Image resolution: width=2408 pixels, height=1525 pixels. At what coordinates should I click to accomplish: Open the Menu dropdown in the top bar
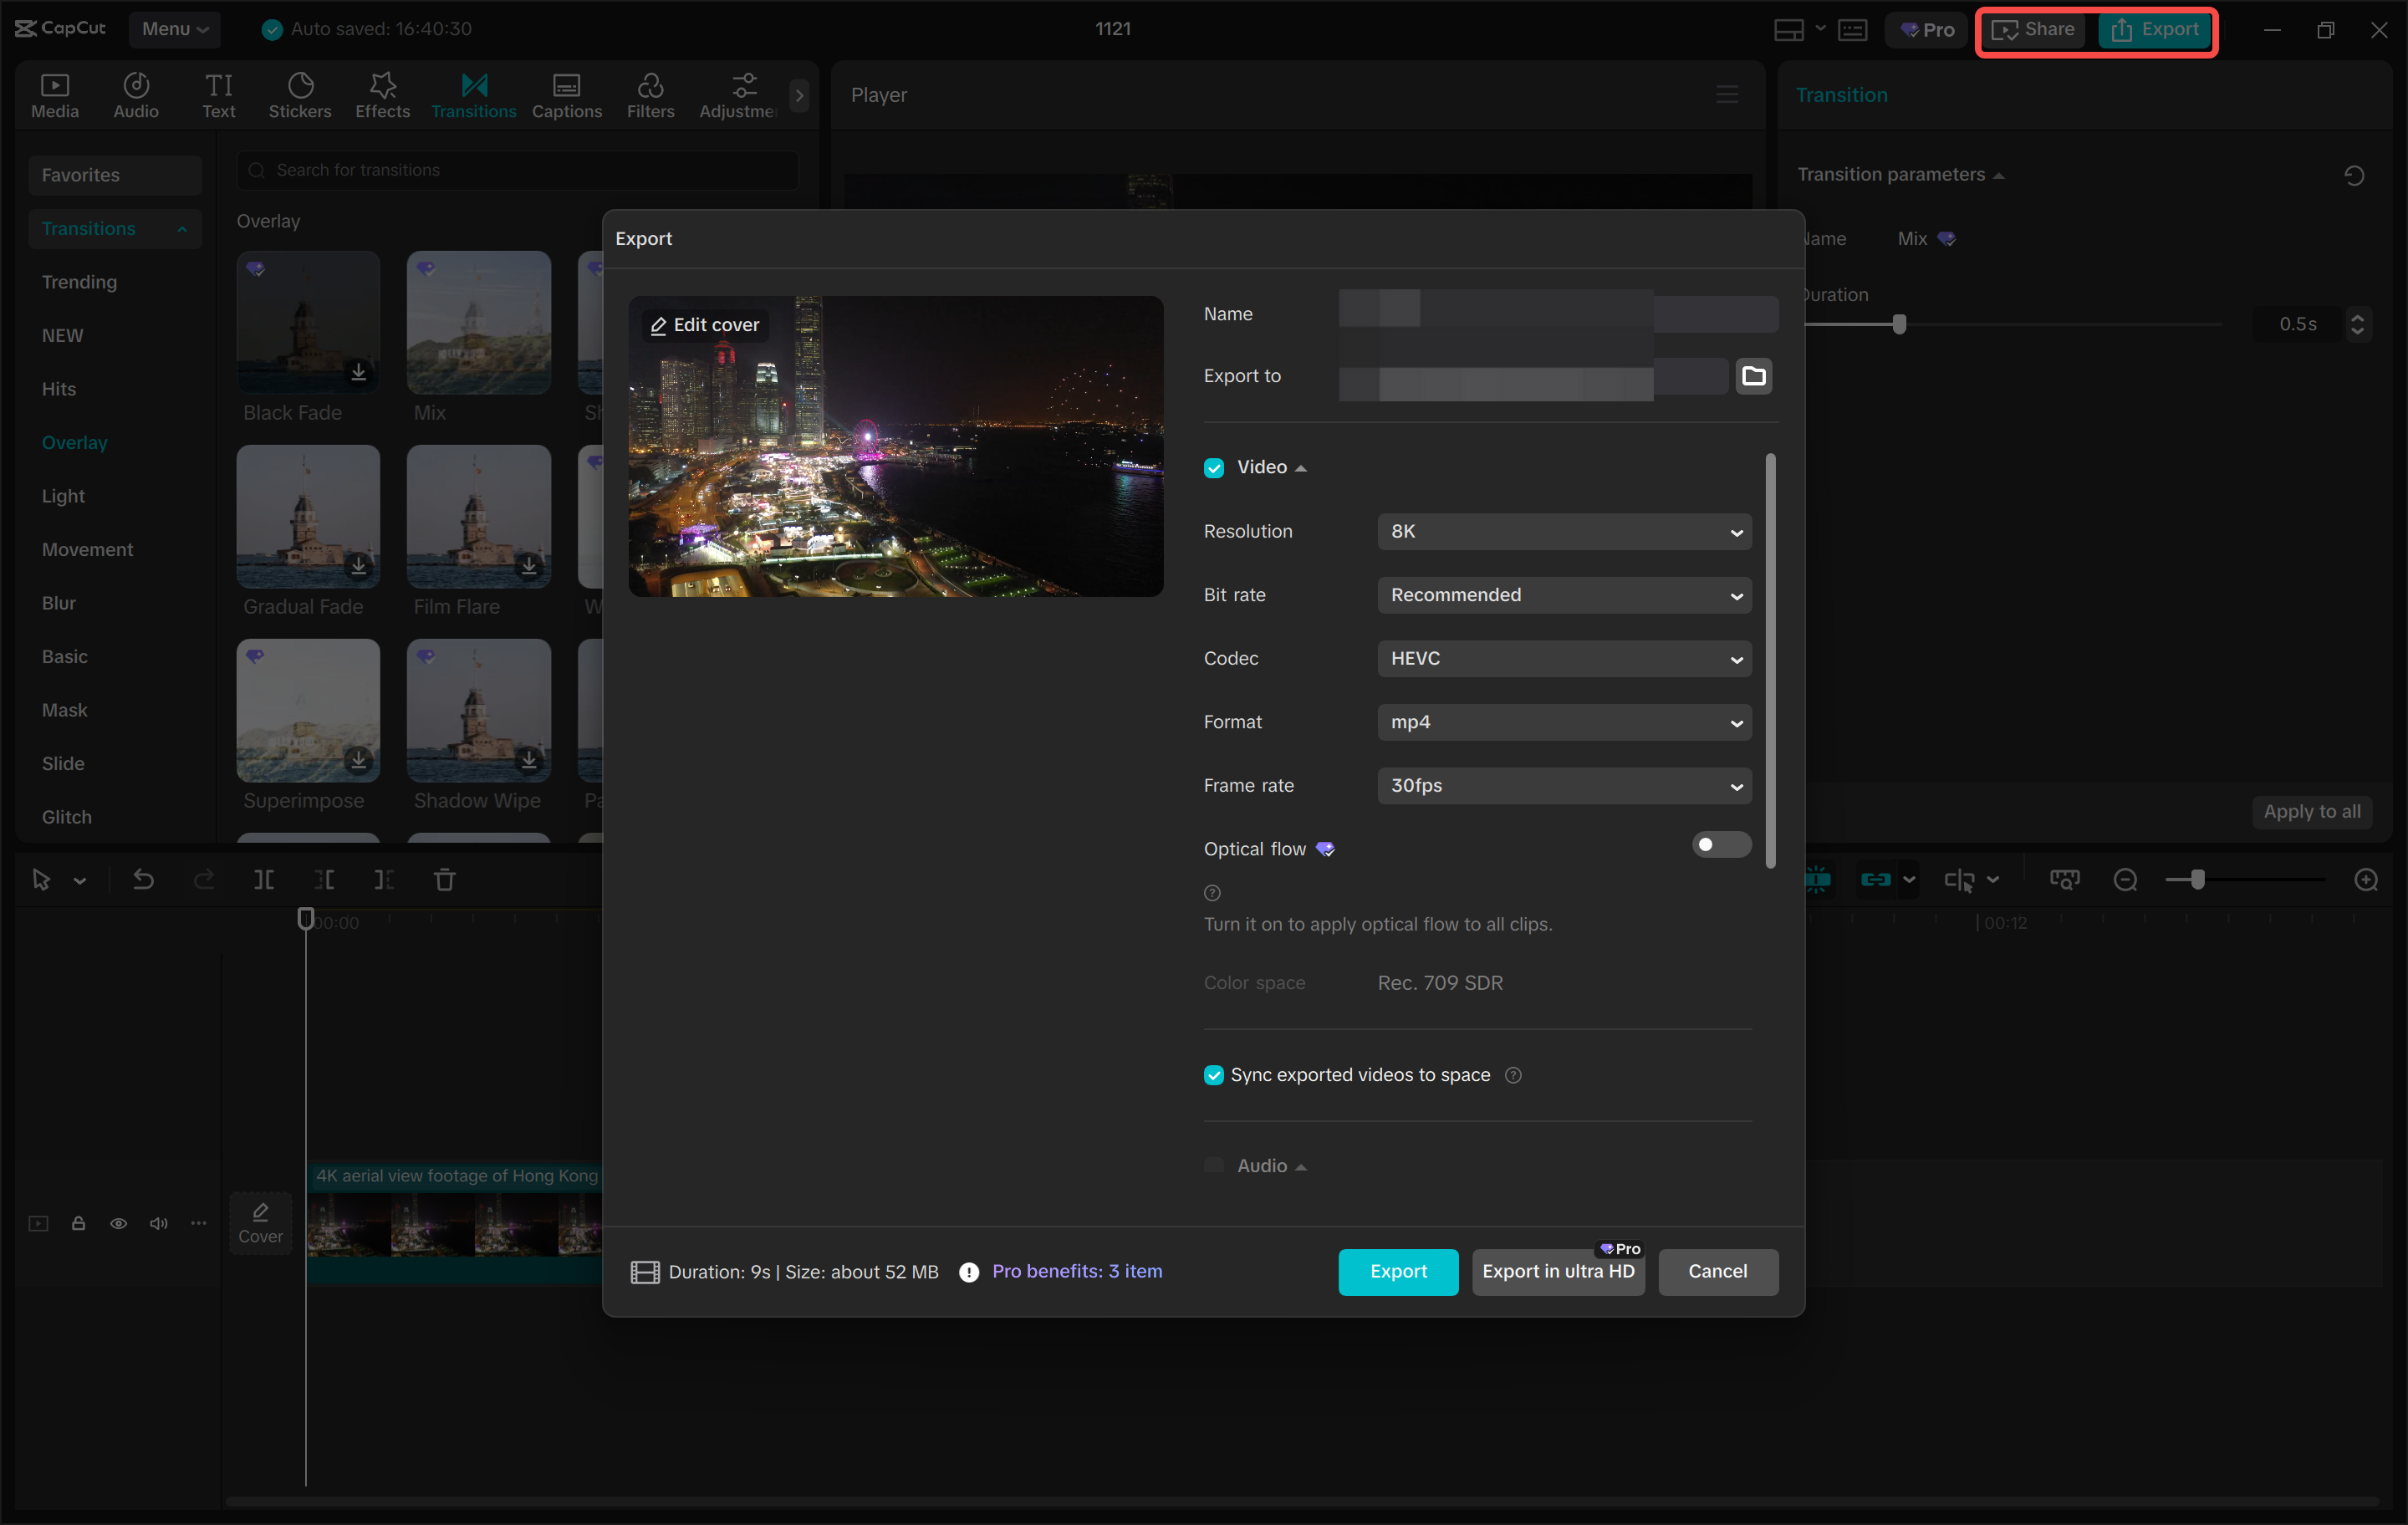tap(175, 29)
